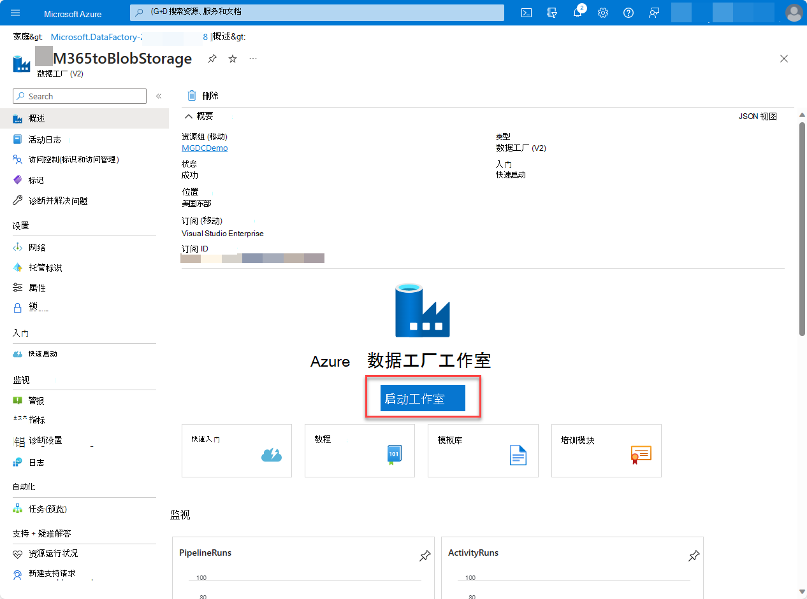Select 概述 in the left menu

(x=84, y=118)
